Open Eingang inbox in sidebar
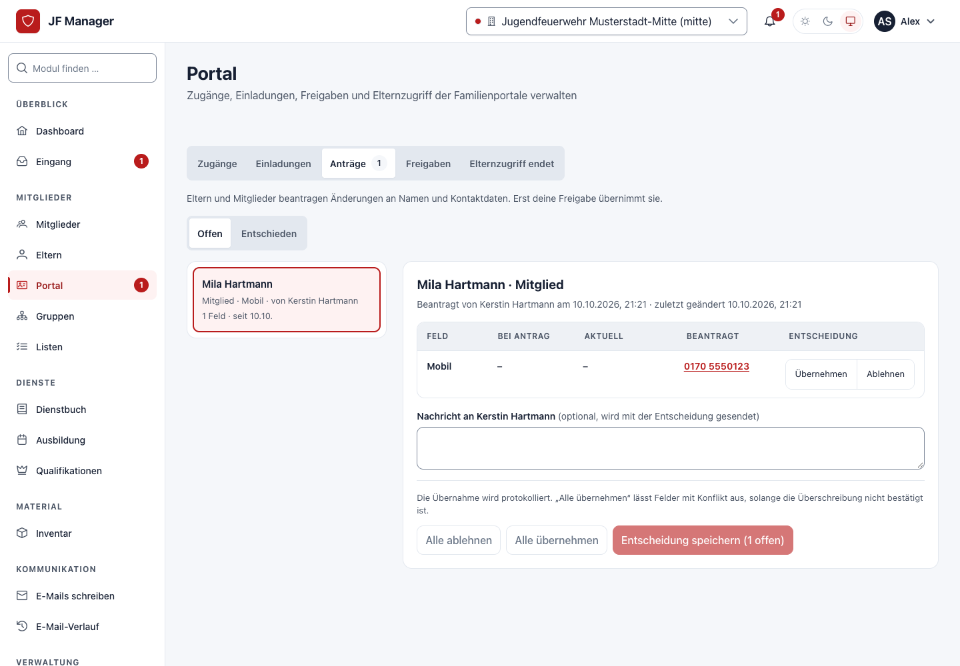The width and height of the screenshot is (960, 666). [x=82, y=162]
